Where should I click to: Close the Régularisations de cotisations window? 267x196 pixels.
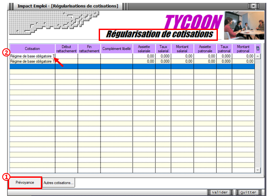click(x=254, y=6)
